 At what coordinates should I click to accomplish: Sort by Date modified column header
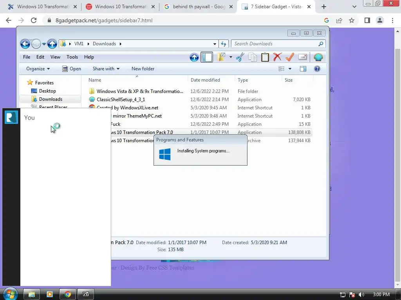(x=211, y=80)
